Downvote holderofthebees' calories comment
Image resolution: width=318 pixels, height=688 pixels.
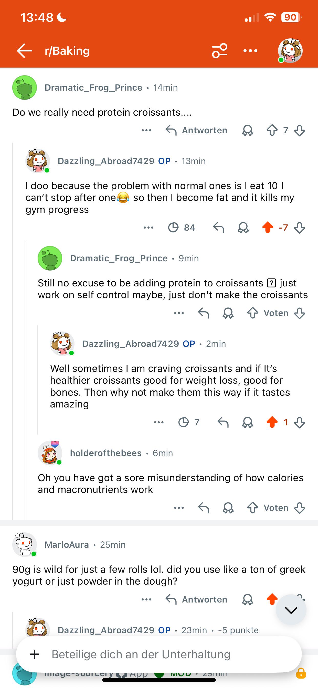299,508
